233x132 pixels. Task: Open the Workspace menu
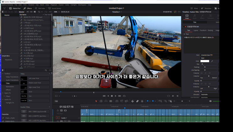82,5
